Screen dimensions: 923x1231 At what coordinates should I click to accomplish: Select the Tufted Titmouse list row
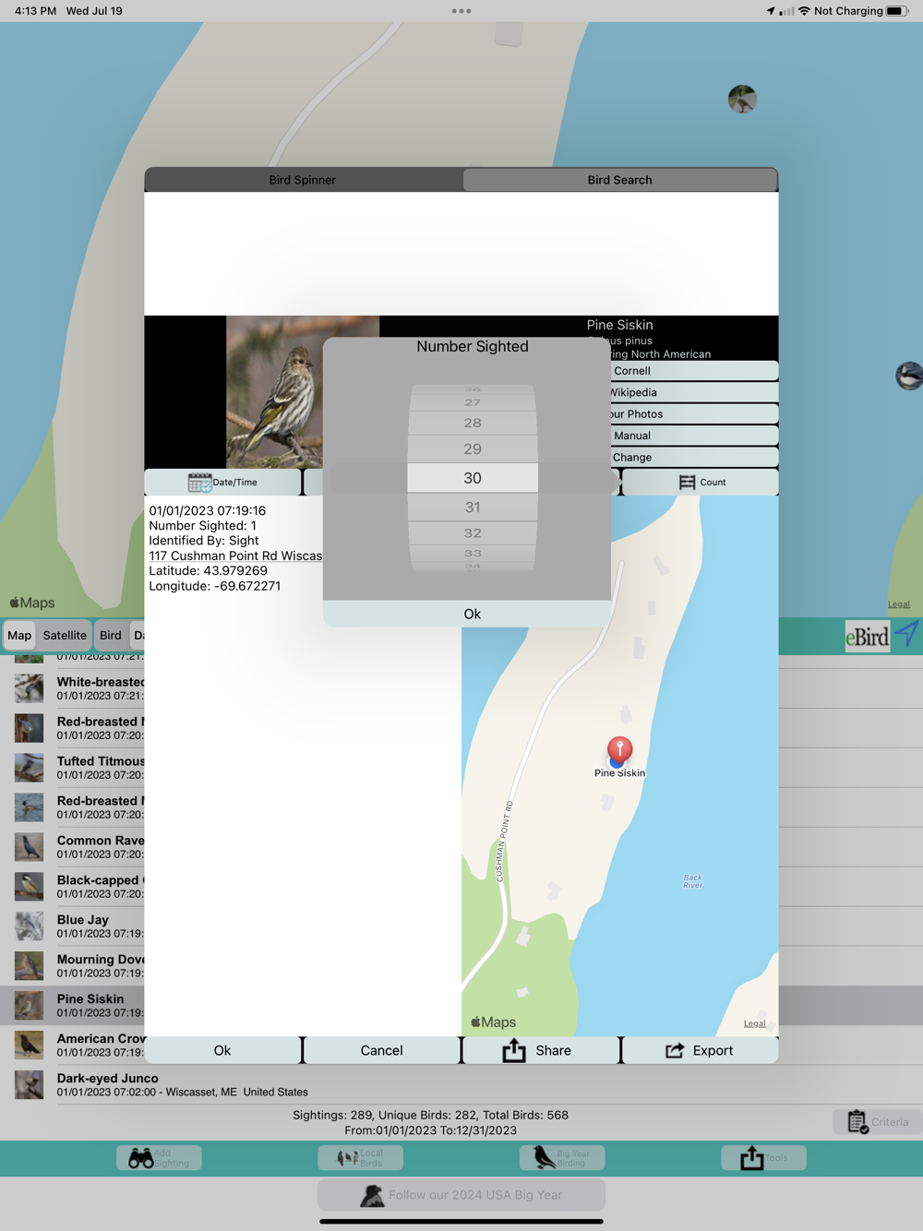(x=72, y=767)
